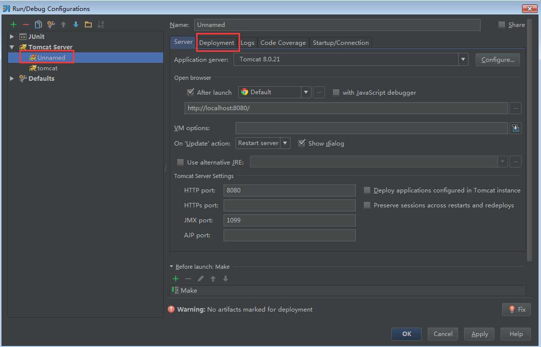Open On Update action Restart server dropdown
The width and height of the screenshot is (541, 347).
285,143
